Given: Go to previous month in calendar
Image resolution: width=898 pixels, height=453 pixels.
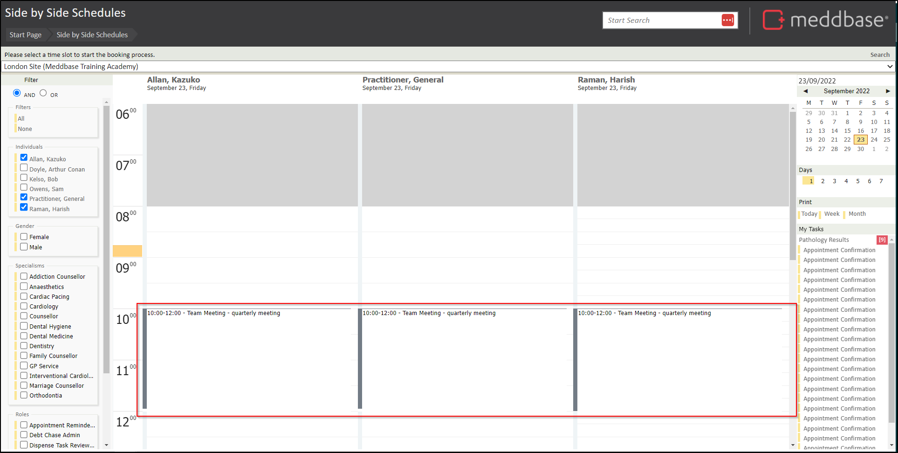Looking at the screenshot, I should [805, 91].
